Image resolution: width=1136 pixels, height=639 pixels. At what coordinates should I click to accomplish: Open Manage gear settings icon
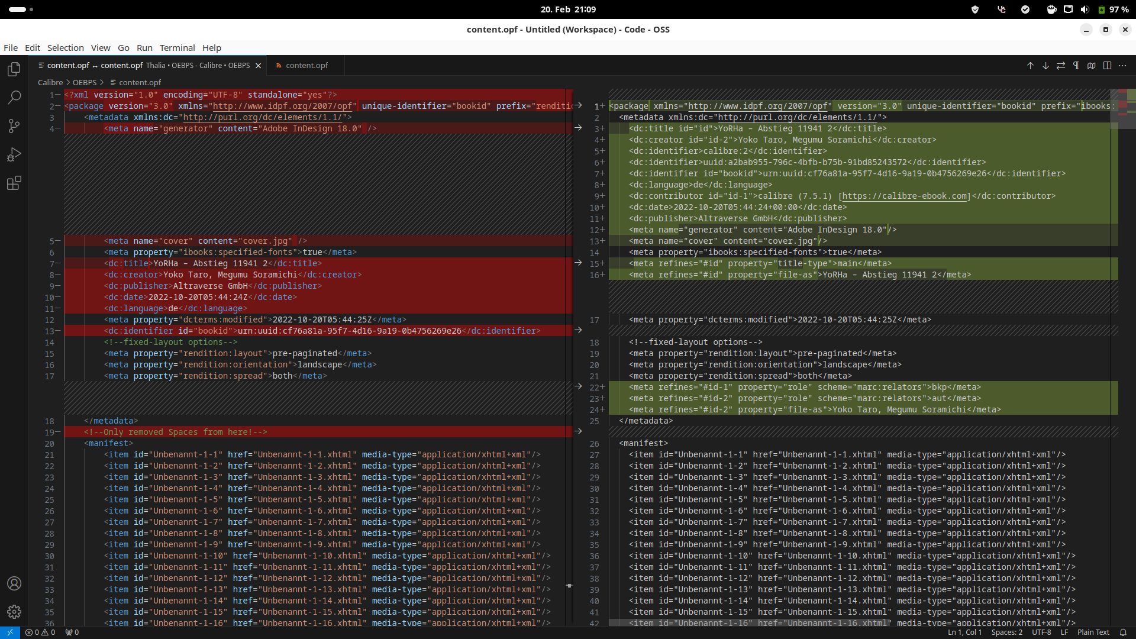[x=14, y=612]
